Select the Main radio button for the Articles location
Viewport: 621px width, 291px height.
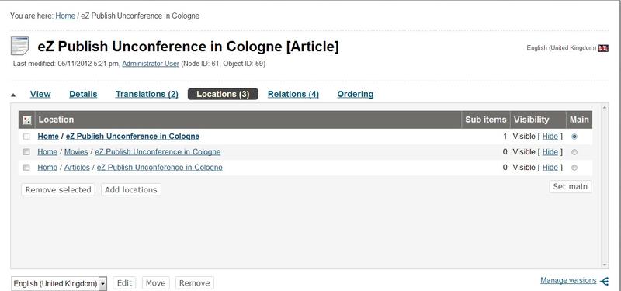(574, 168)
